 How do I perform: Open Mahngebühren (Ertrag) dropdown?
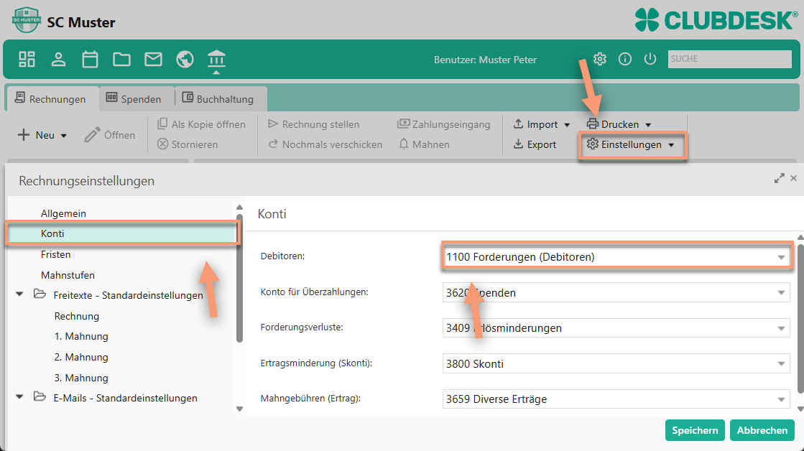point(781,399)
